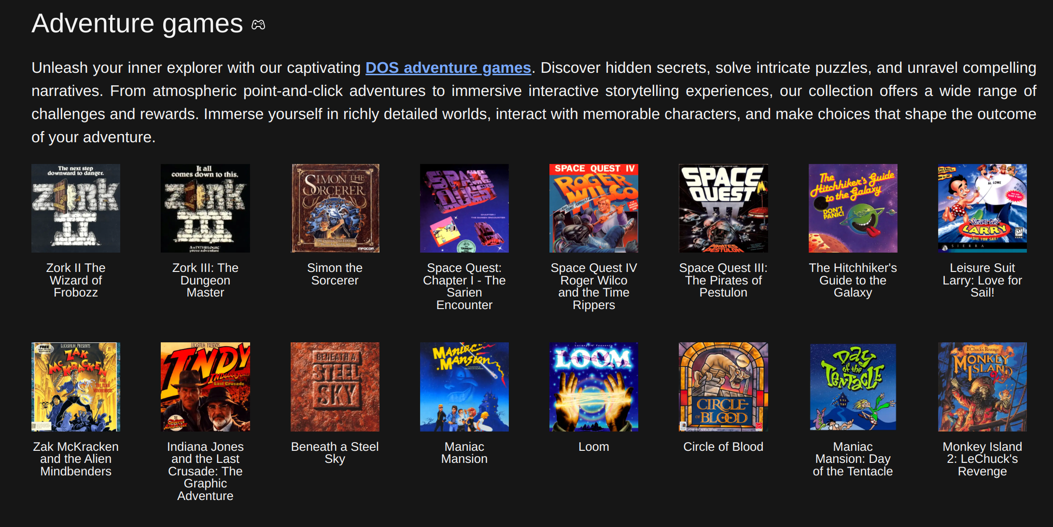Click the DOS adventure games link
Image resolution: width=1053 pixels, height=527 pixels.
tap(448, 68)
